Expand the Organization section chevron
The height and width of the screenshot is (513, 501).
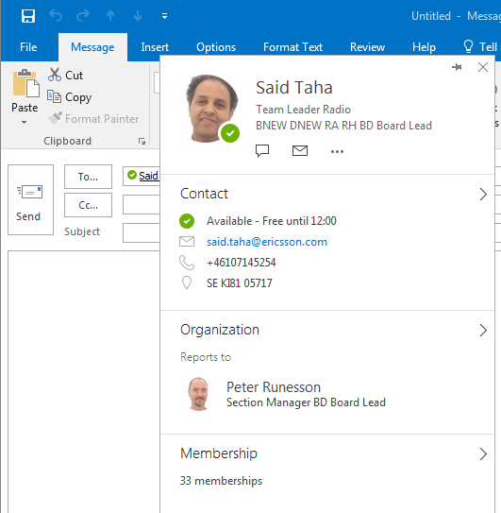click(x=483, y=330)
